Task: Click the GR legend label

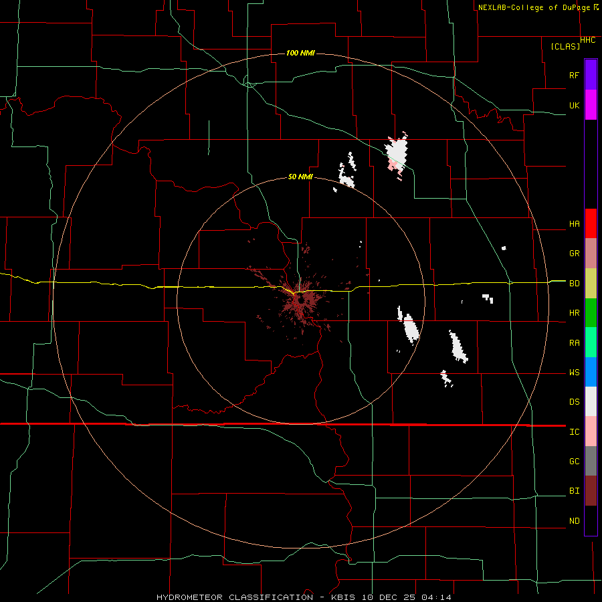Action: tap(574, 254)
